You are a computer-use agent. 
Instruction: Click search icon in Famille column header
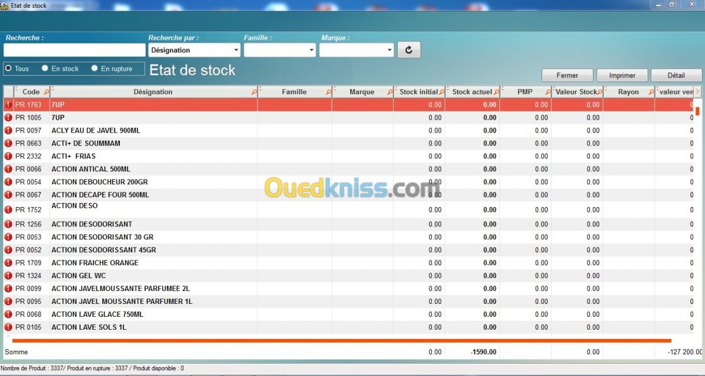click(328, 93)
